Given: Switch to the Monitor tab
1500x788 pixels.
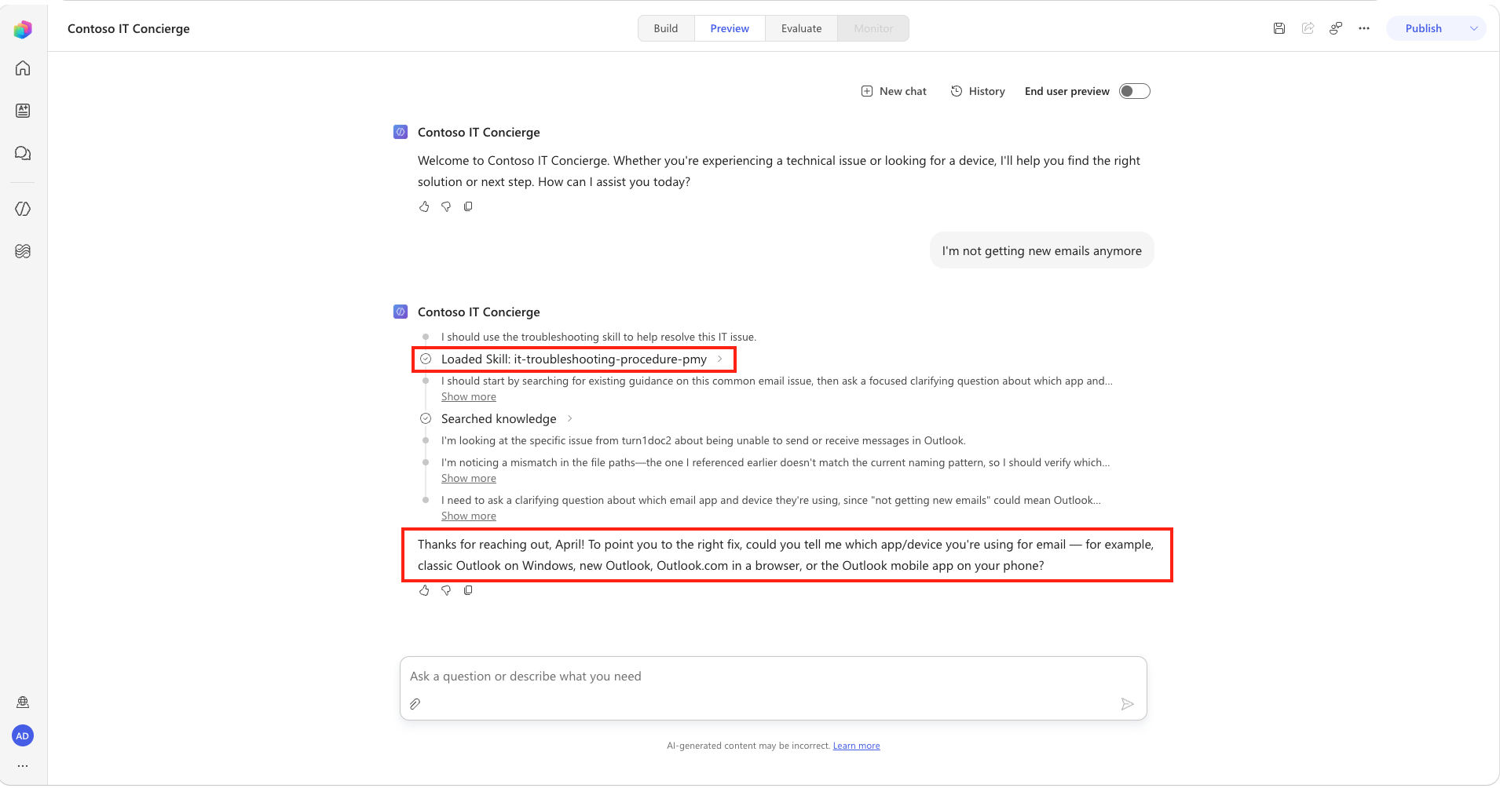Looking at the screenshot, I should [873, 28].
